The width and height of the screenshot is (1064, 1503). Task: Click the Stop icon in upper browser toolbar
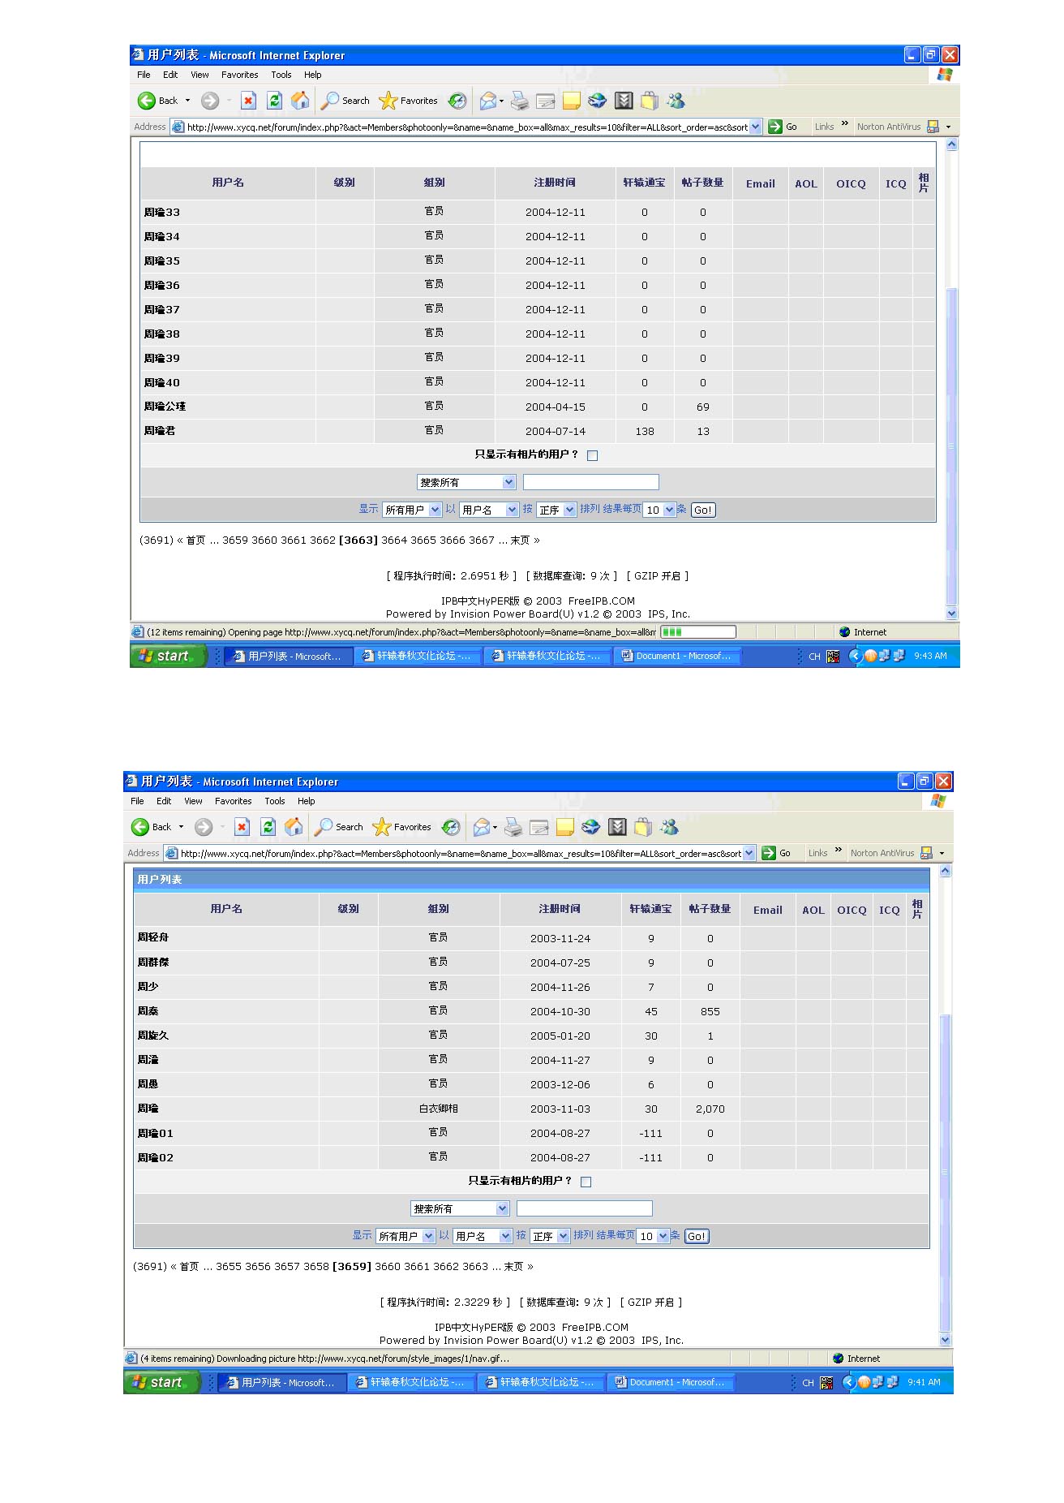[x=248, y=101]
